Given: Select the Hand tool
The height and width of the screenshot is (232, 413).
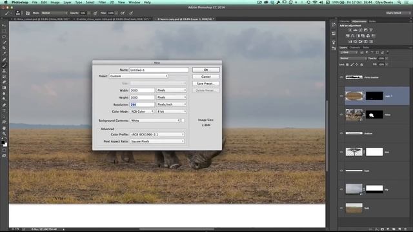Looking at the screenshot, I should pos(4,128).
